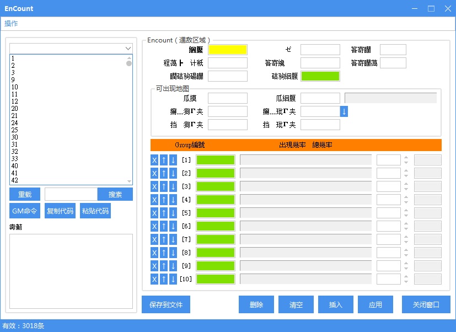Click 保存到文件 save to file button
Screen dimensions: 456x332
coord(166,304)
